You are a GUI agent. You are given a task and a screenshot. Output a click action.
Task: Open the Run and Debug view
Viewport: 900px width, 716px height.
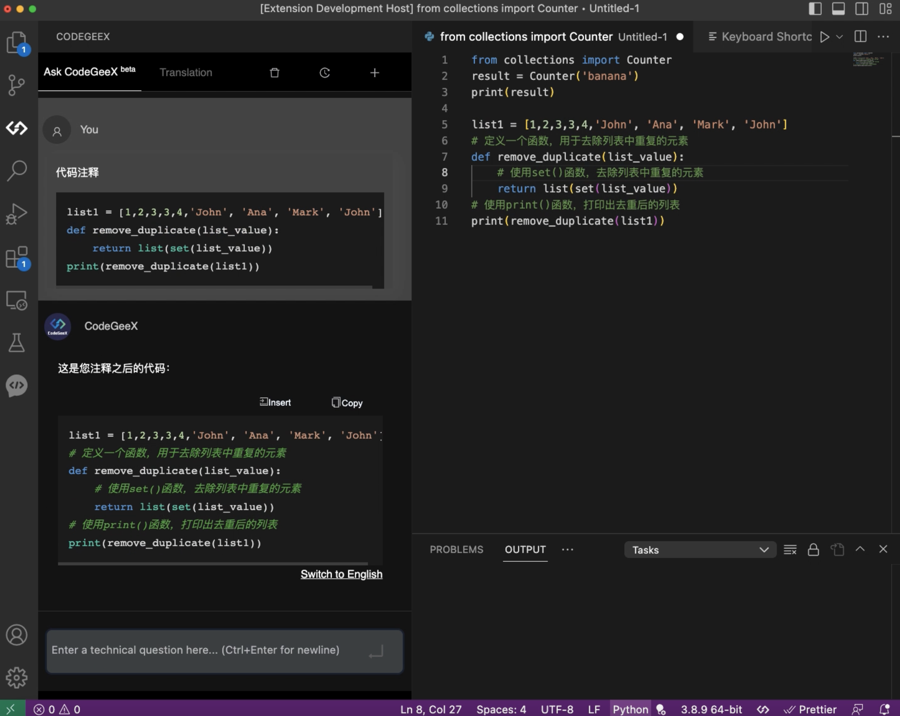(x=17, y=213)
